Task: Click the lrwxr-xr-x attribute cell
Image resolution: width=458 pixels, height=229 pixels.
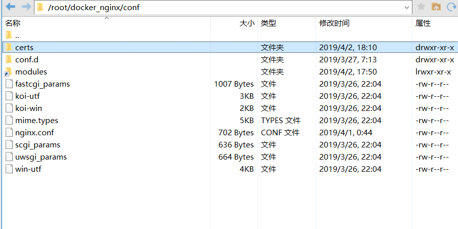Action: [433, 72]
